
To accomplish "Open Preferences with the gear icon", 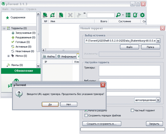I will [142, 15].
